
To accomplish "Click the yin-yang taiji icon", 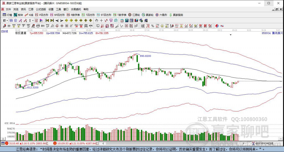I will click(217, 26).
